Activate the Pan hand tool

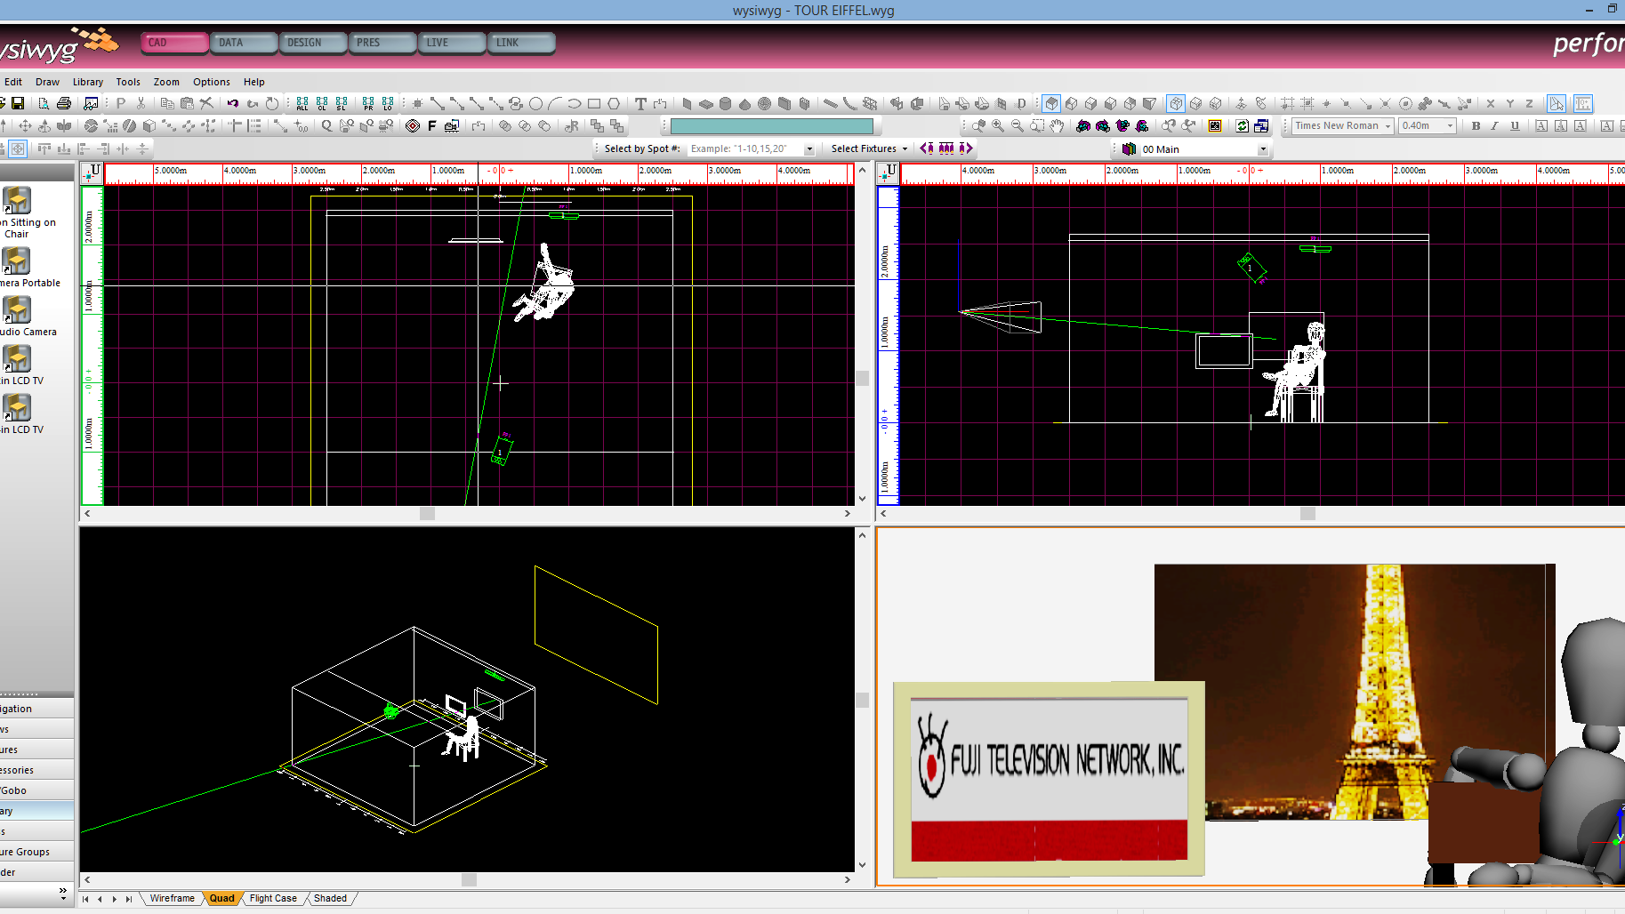pos(1057,126)
